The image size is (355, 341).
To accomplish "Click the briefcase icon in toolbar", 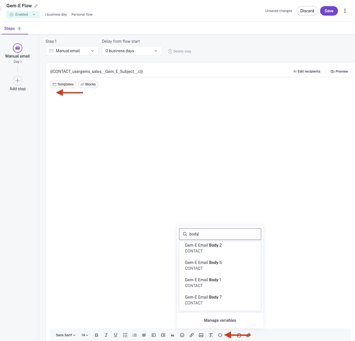I will click(x=239, y=335).
